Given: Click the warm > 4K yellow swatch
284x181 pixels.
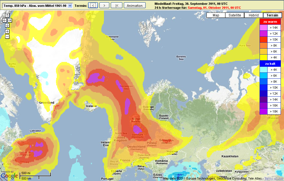Looking at the screenshot, I should pos(264,57).
